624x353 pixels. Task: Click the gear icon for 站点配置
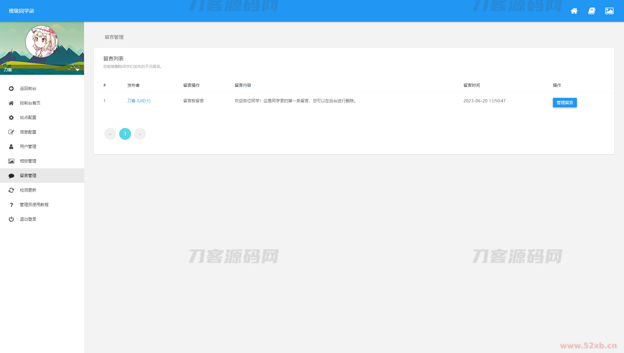click(11, 117)
